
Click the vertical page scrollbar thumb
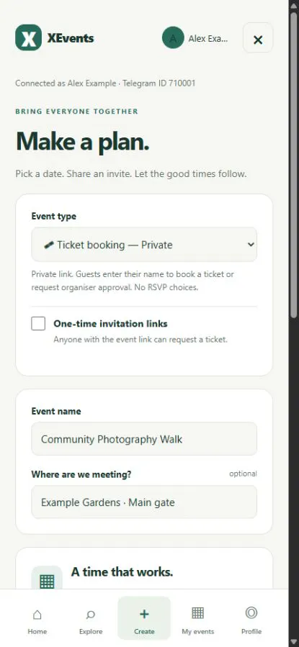tap(294, 165)
